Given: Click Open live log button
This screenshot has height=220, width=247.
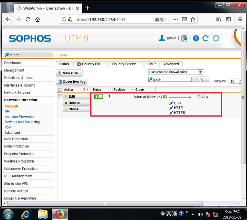Looking at the screenshot, I should tap(72, 81).
